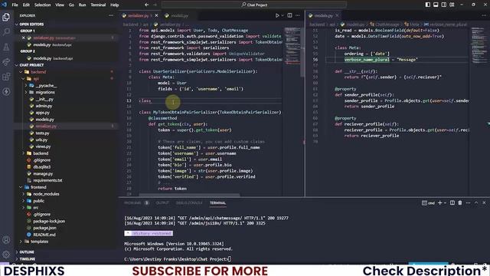
Task: Expand the node_modules folder
Action: click(x=24, y=194)
